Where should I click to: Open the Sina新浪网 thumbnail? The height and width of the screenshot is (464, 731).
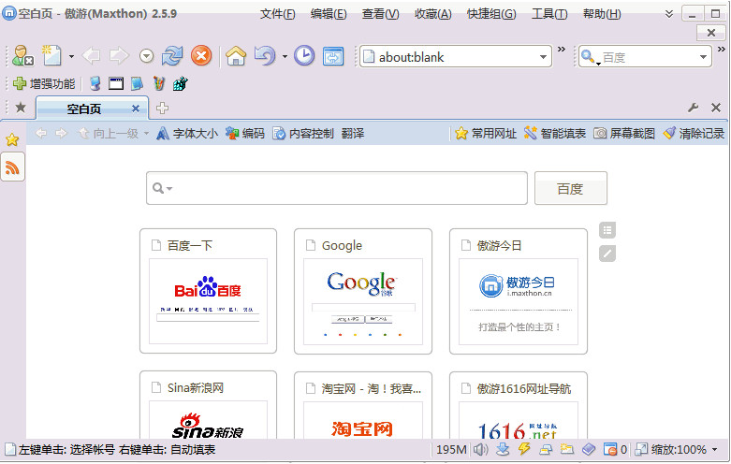point(209,405)
